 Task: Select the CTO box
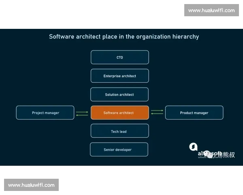(119, 57)
